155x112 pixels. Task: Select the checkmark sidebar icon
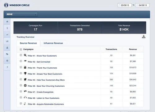click(7, 34)
